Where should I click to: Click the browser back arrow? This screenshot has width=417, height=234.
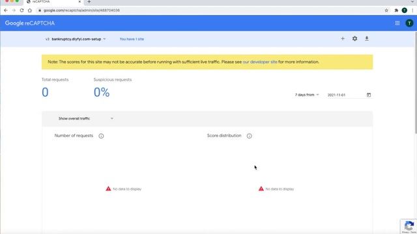[6, 10]
